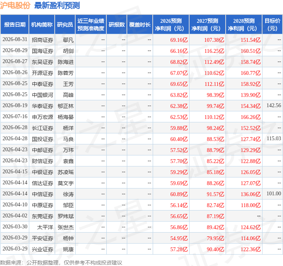Click the 79.95亿 forecast value
The image size is (283, 266).
215,238
